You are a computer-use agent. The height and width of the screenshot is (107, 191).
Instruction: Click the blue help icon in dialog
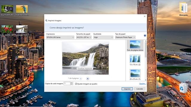pyautogui.click(x=145, y=36)
